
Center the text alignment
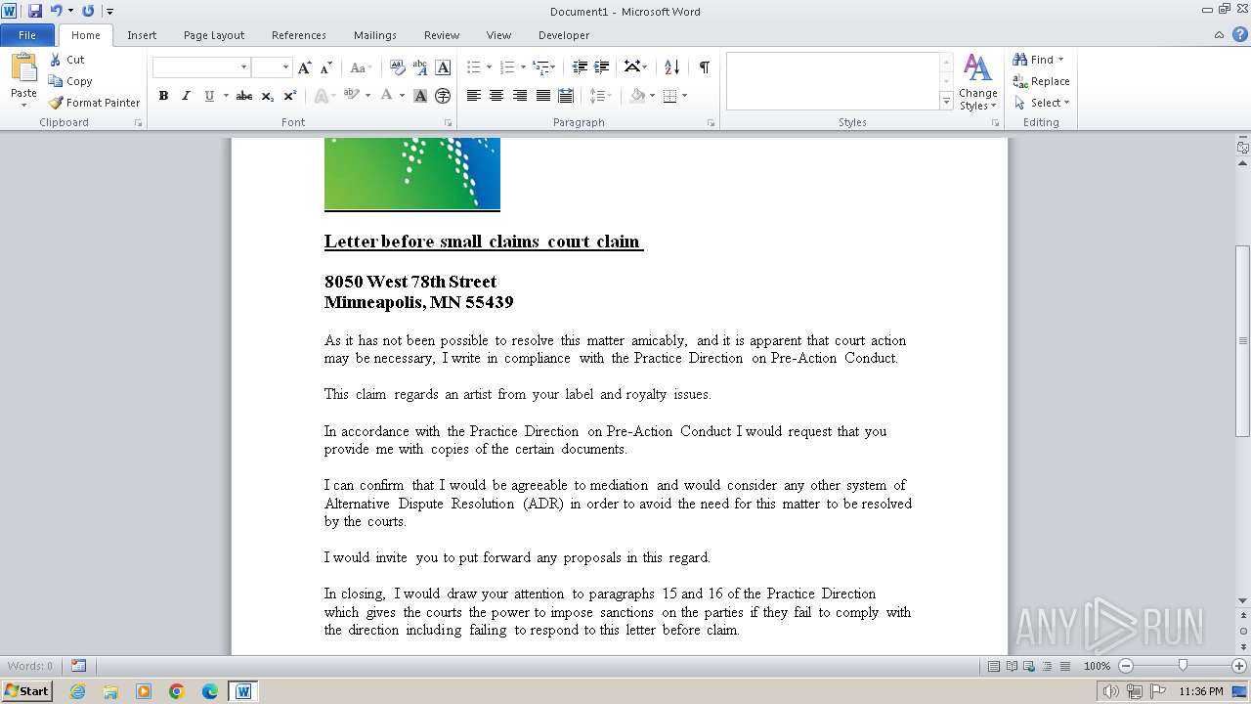pos(496,96)
